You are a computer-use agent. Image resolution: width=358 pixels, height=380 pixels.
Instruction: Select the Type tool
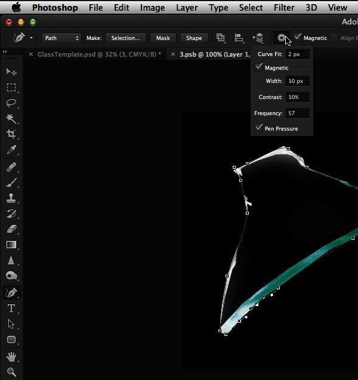[11, 308]
